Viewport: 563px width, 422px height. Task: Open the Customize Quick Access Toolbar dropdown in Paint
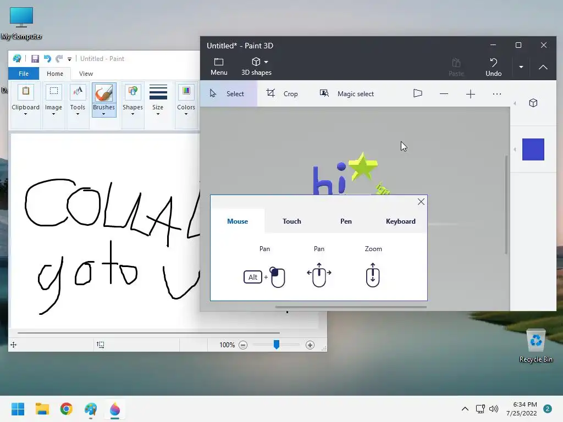click(x=69, y=59)
